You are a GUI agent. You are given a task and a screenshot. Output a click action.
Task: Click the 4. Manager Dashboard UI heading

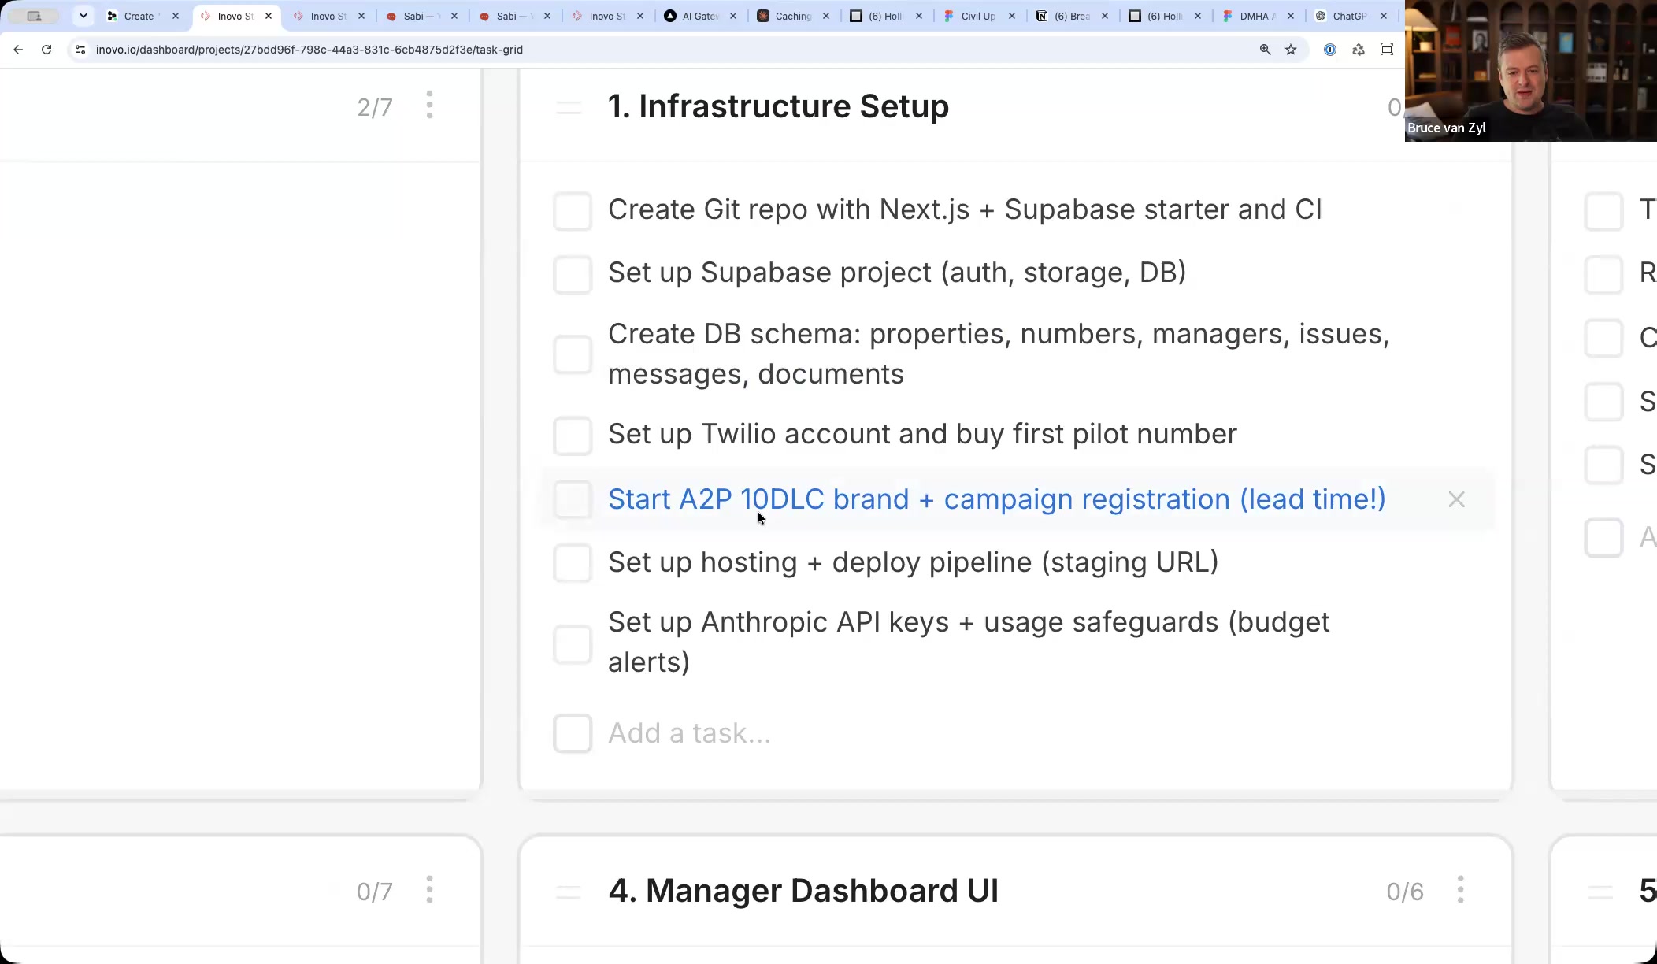pos(803,891)
